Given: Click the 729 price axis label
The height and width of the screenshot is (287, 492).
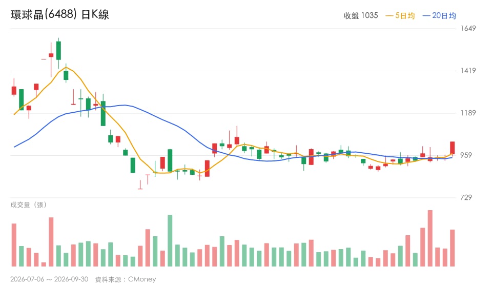Looking at the screenshot, I should coord(466,198).
